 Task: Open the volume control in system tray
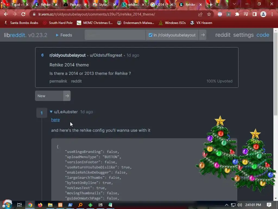tap(240, 205)
